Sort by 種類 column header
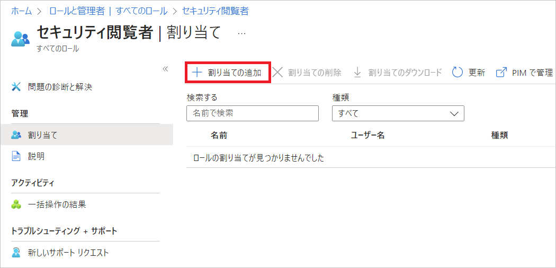556x268 pixels. tap(499, 135)
